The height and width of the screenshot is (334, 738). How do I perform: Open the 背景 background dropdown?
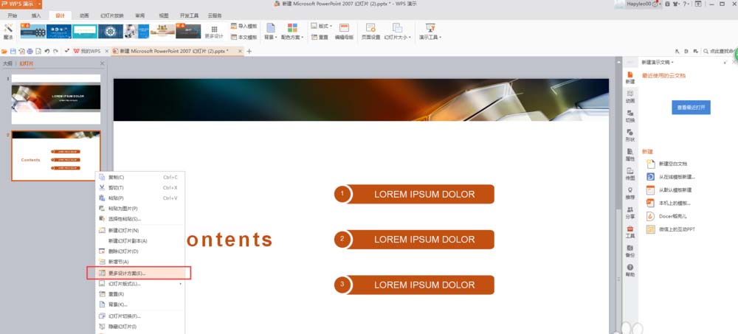pyautogui.click(x=271, y=31)
